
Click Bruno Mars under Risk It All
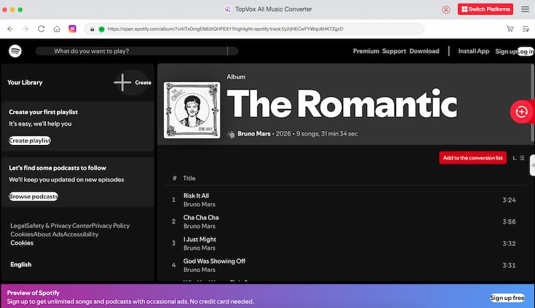pyautogui.click(x=199, y=204)
